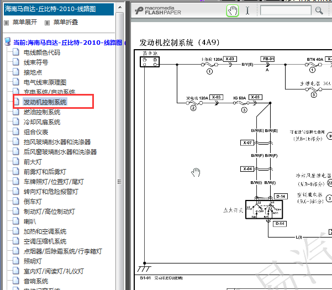The width and height of the screenshot is (332, 290).
Task: Click the FlashPaper search input field
Action: [x=286, y=10]
